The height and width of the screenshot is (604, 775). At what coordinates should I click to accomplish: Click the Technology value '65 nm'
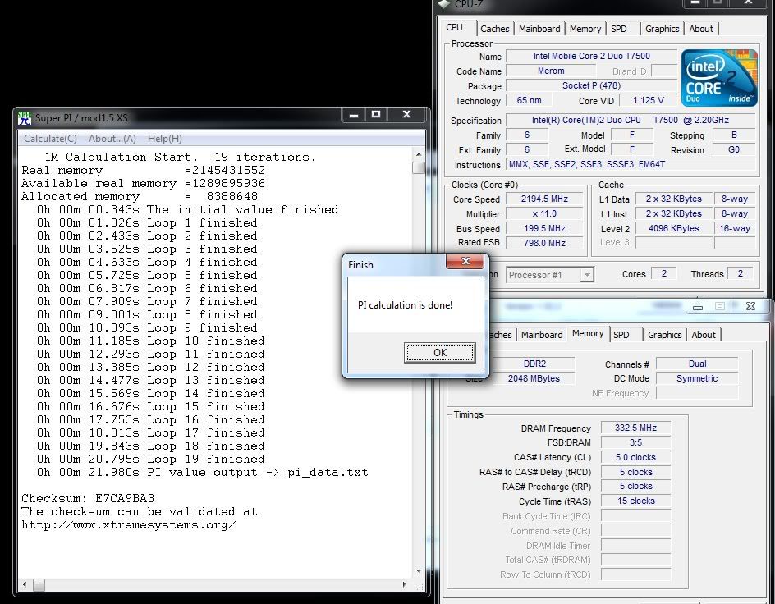(529, 101)
